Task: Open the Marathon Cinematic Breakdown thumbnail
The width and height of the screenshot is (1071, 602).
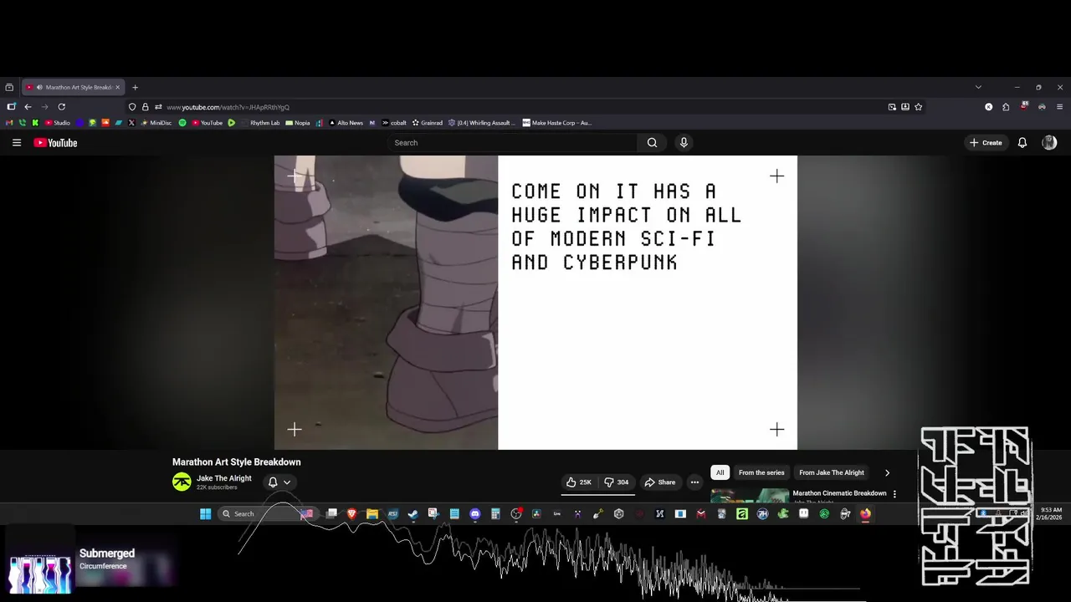Action: tap(750, 495)
